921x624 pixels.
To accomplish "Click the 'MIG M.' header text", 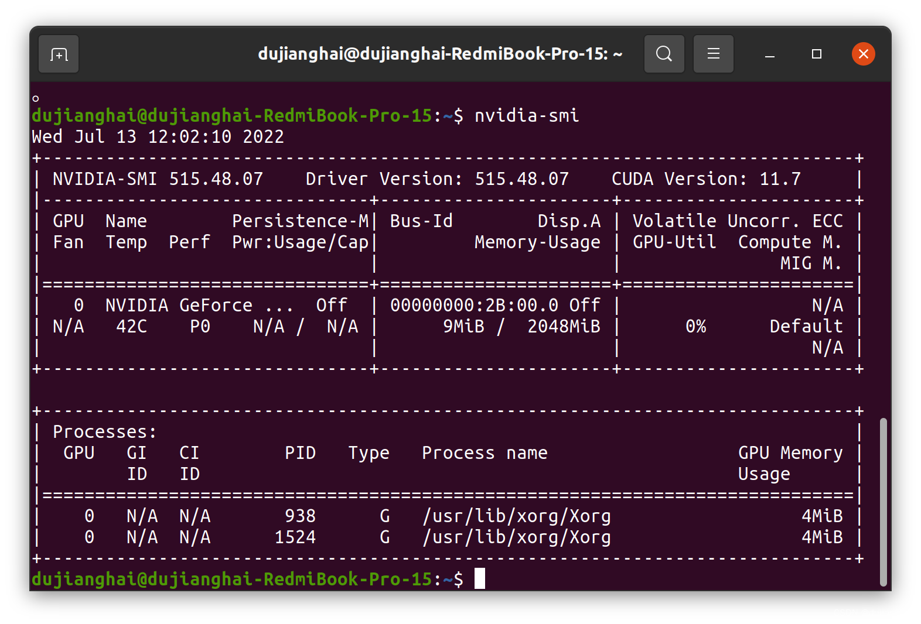I will (x=811, y=263).
